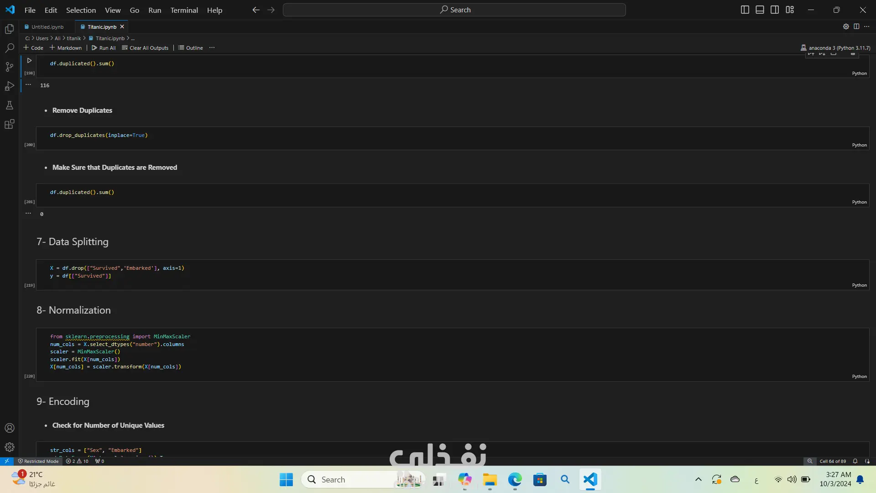Open anaconda 3 kernel picker

click(835, 48)
